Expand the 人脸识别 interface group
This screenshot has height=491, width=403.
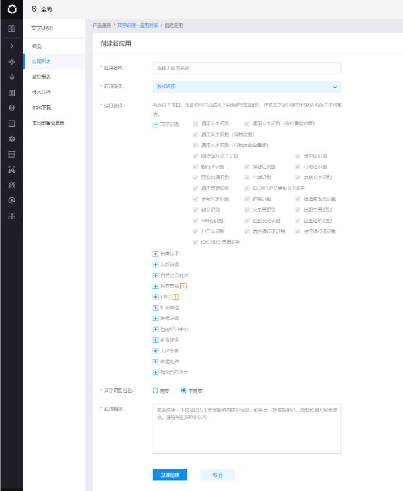[155, 265]
